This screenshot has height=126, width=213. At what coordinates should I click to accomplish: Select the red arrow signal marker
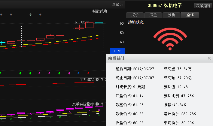pos(88,73)
